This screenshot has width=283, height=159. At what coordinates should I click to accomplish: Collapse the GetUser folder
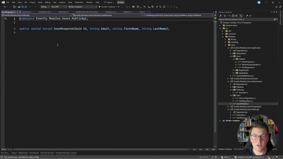(233, 59)
